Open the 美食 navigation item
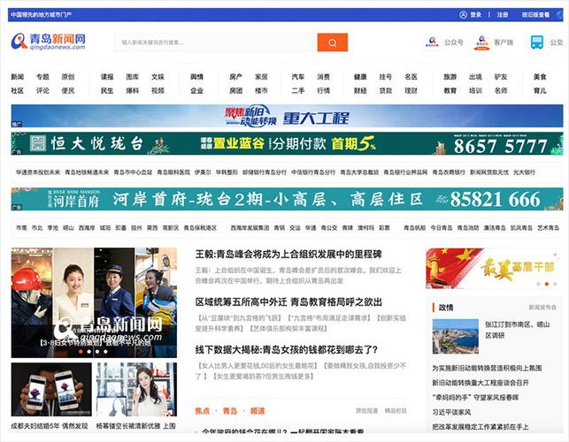The image size is (569, 442). [540, 77]
